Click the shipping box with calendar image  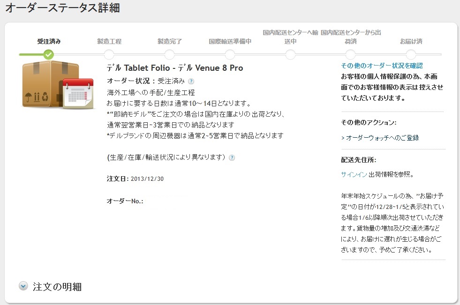pos(58,85)
